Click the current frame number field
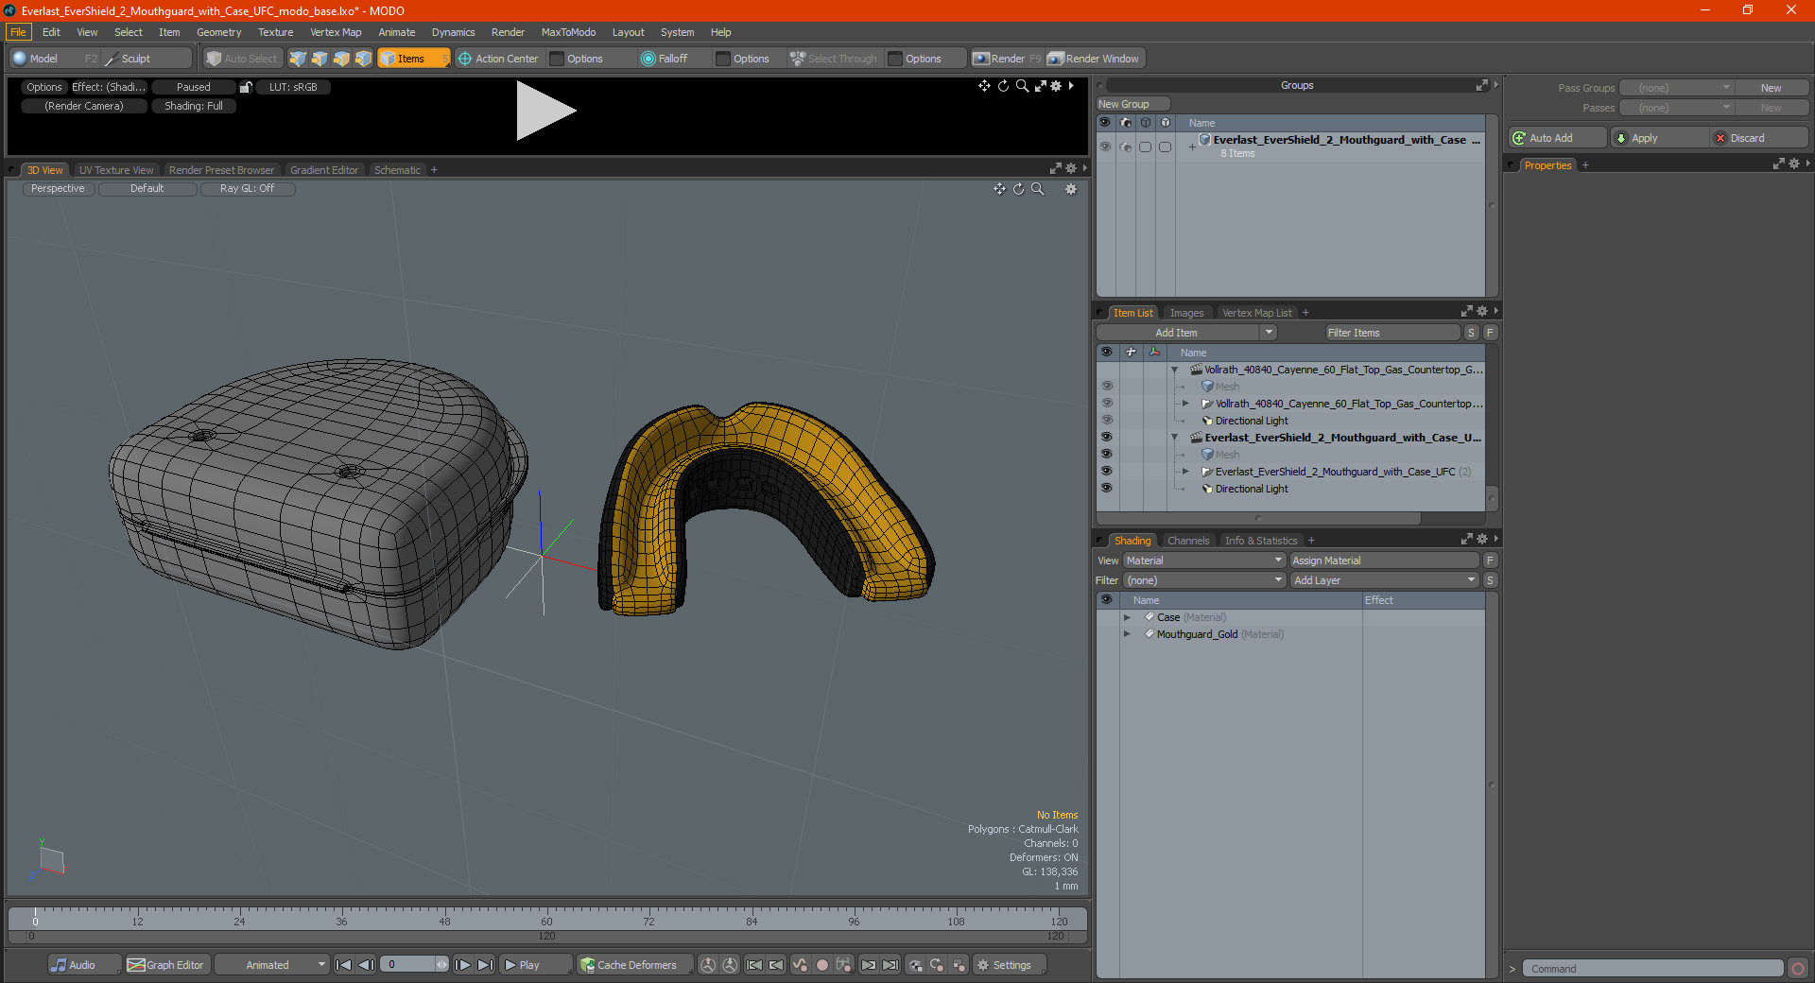Screen dimensions: 1815x983 click(x=407, y=965)
